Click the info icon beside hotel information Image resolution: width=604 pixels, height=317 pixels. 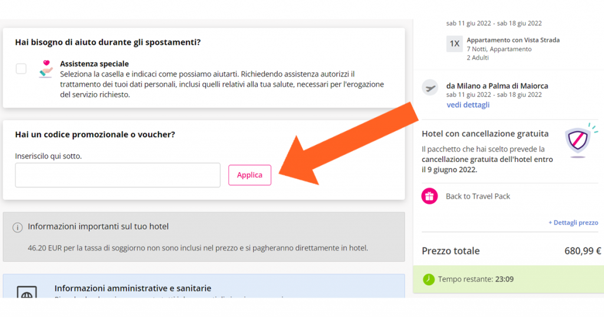coord(18,227)
